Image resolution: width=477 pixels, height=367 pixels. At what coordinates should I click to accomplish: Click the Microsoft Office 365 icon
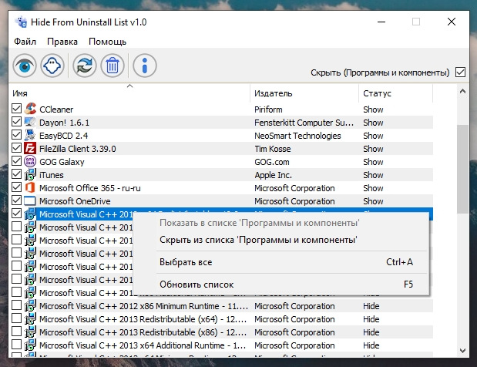(30, 188)
